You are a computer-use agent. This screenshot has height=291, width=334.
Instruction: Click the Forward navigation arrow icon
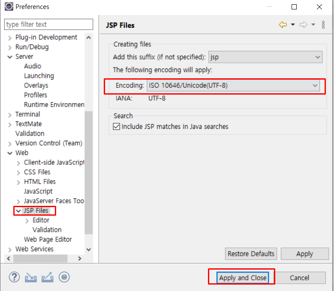click(303, 25)
